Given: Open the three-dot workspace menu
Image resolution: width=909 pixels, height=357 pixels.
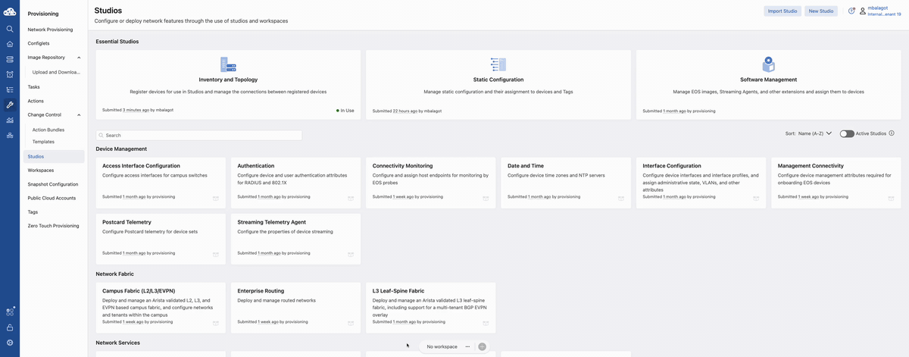Looking at the screenshot, I should 467,346.
